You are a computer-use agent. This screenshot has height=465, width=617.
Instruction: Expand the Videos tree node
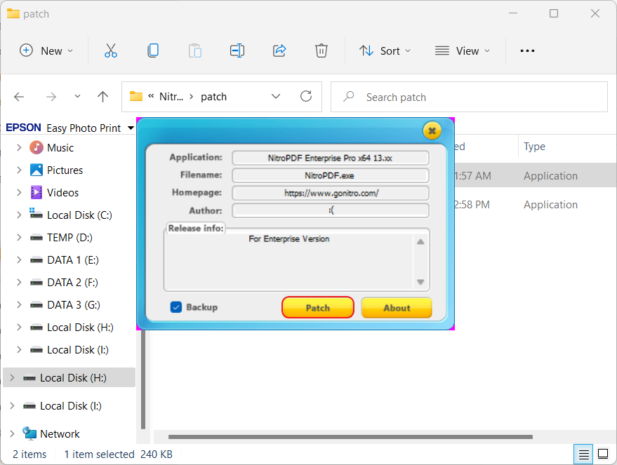tap(18, 193)
